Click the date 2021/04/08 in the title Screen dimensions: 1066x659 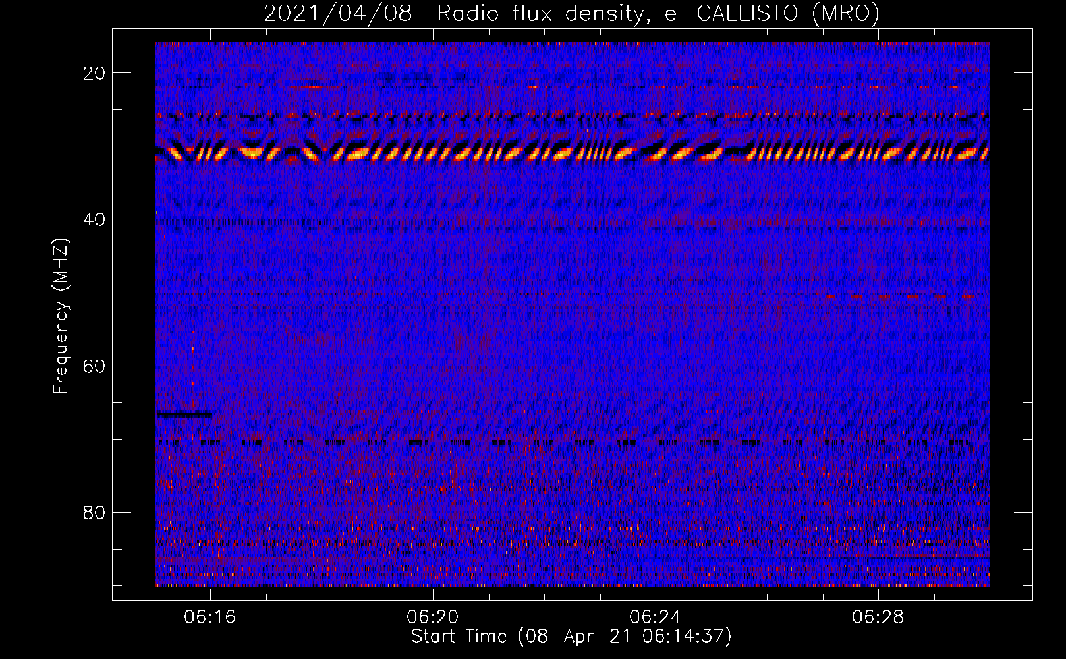[x=337, y=13]
